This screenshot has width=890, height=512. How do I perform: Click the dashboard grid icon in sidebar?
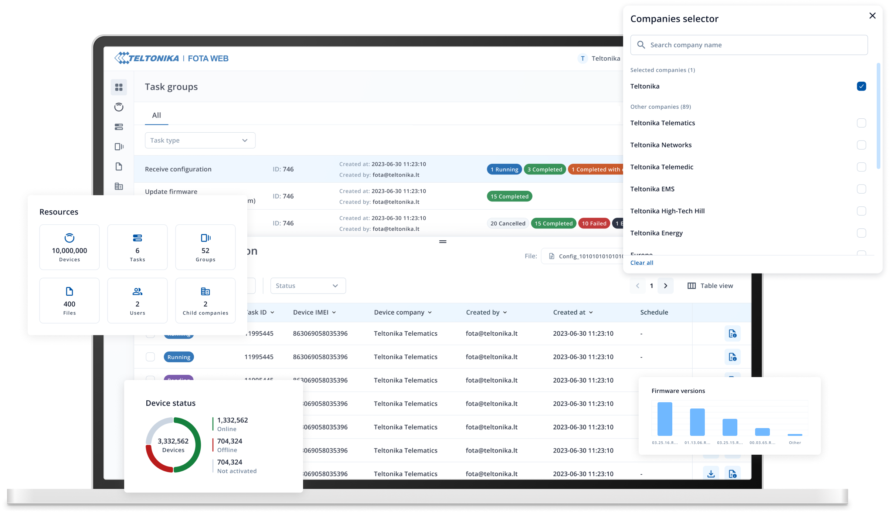point(118,87)
